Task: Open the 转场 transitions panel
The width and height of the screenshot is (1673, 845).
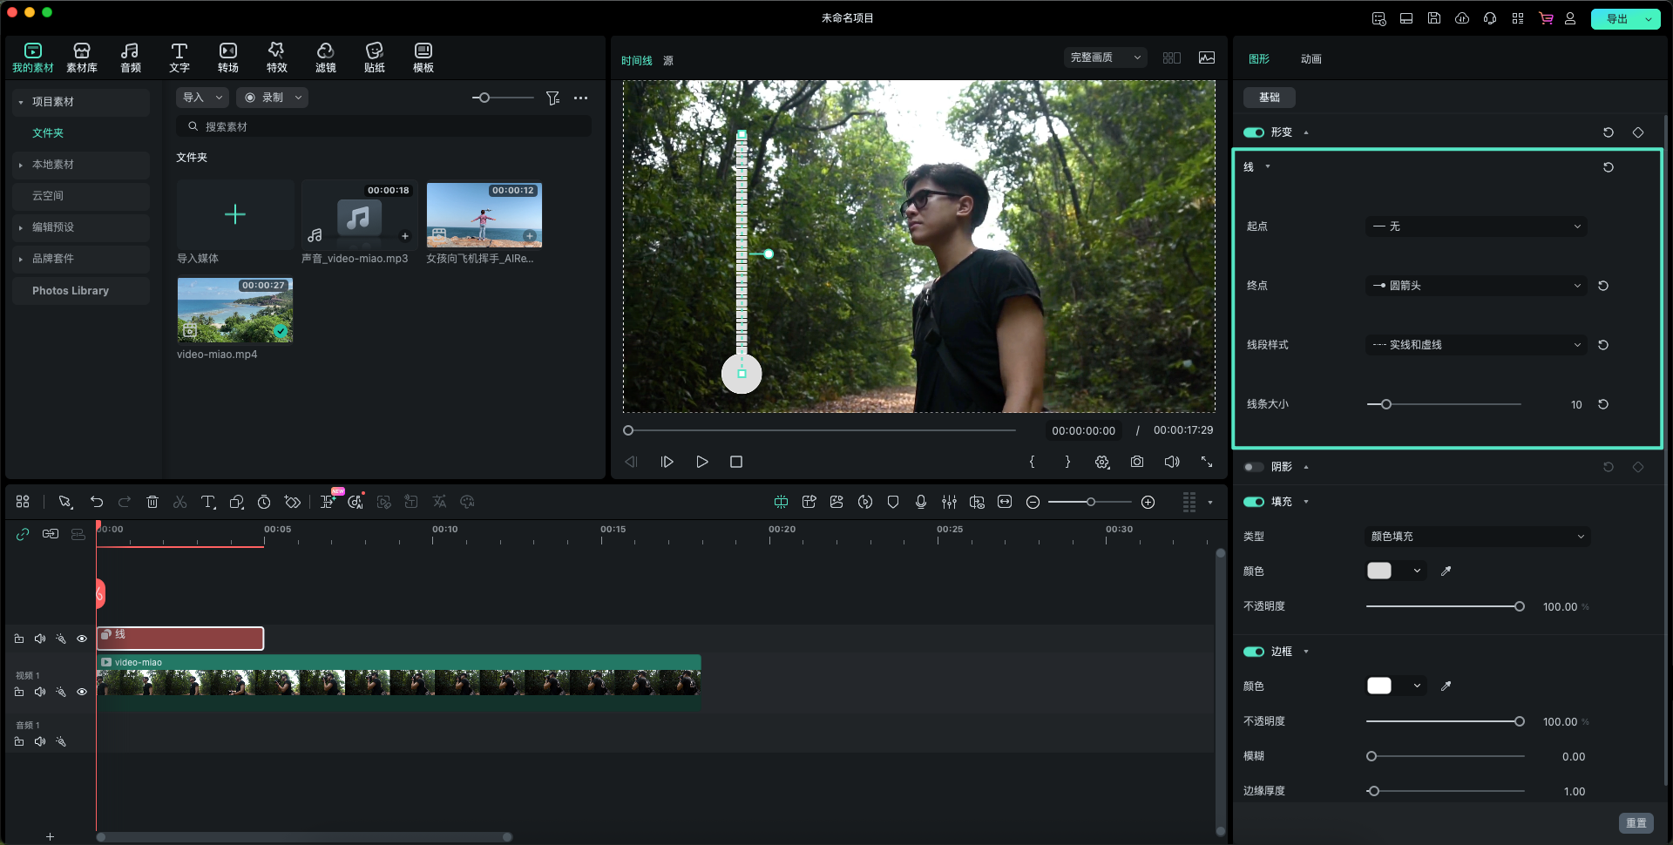Action: [227, 57]
